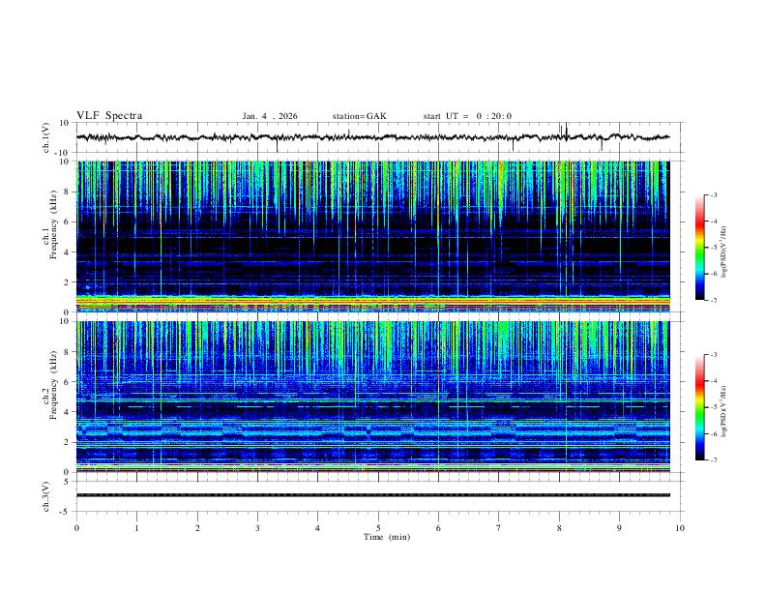Select the date text "Jan. 4 , 2026"

[270, 116]
